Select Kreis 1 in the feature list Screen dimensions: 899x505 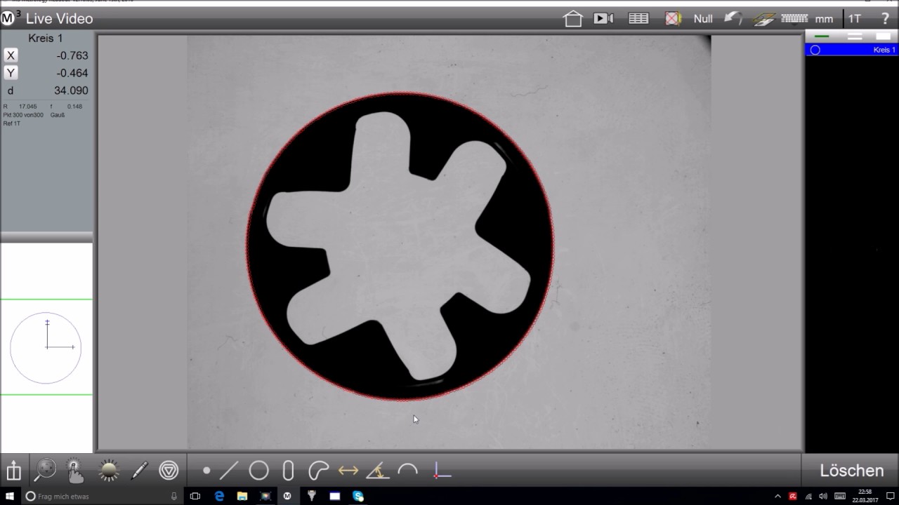(851, 50)
